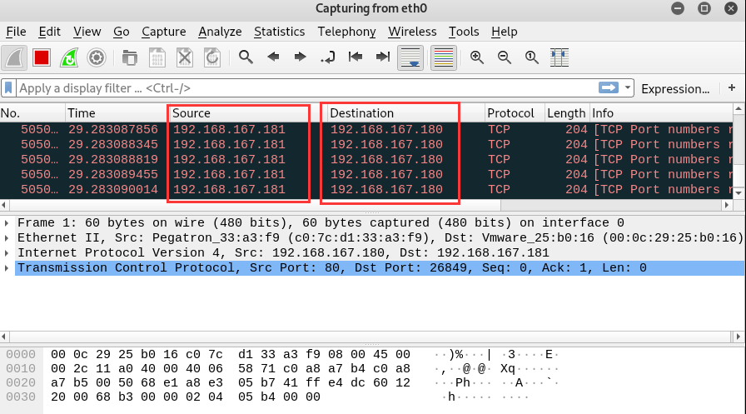Focus the display filter input field

(307, 88)
